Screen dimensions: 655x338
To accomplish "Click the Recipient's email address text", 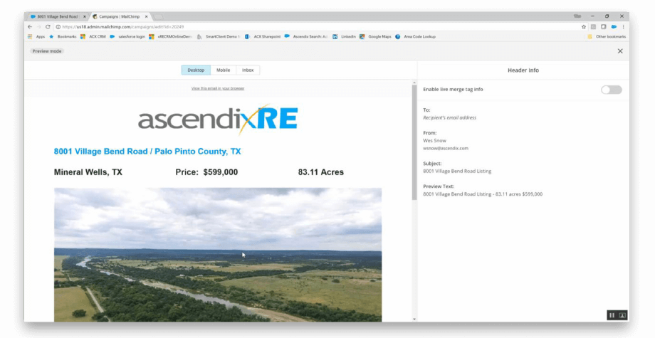I will [x=449, y=117].
